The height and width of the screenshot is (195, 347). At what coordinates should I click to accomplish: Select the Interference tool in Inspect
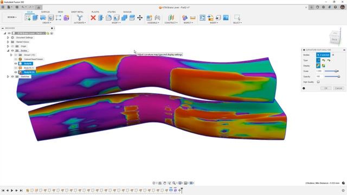[x=185, y=18]
